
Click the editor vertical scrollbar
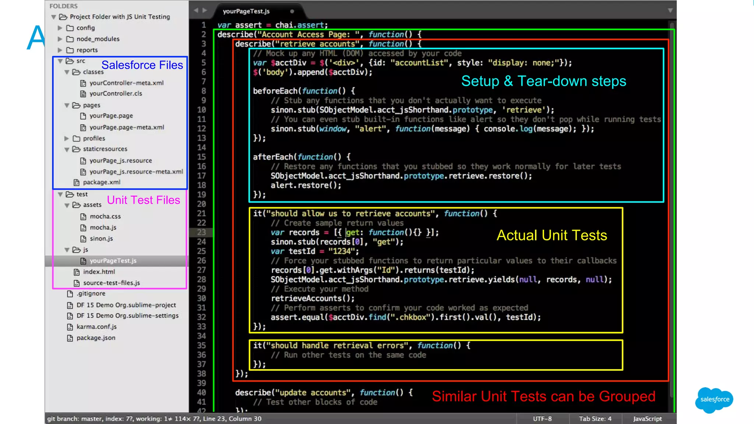(x=672, y=210)
